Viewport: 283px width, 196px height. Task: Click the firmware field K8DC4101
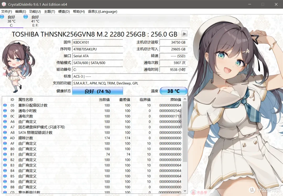[97, 43]
